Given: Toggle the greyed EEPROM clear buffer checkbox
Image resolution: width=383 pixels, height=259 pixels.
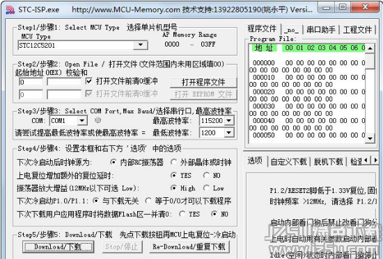Looking at the screenshot, I should pos(89,93).
